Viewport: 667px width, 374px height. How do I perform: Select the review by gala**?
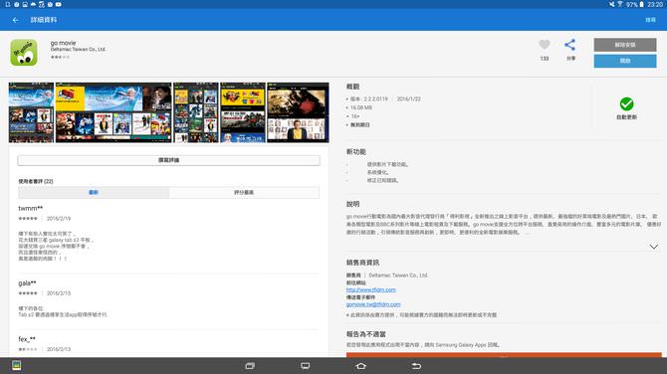click(x=169, y=299)
